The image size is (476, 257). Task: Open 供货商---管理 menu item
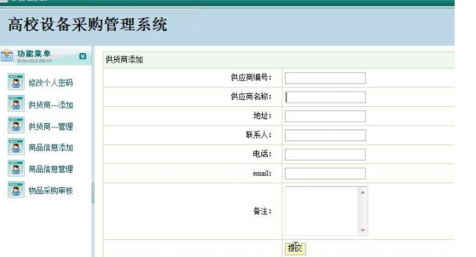click(50, 126)
